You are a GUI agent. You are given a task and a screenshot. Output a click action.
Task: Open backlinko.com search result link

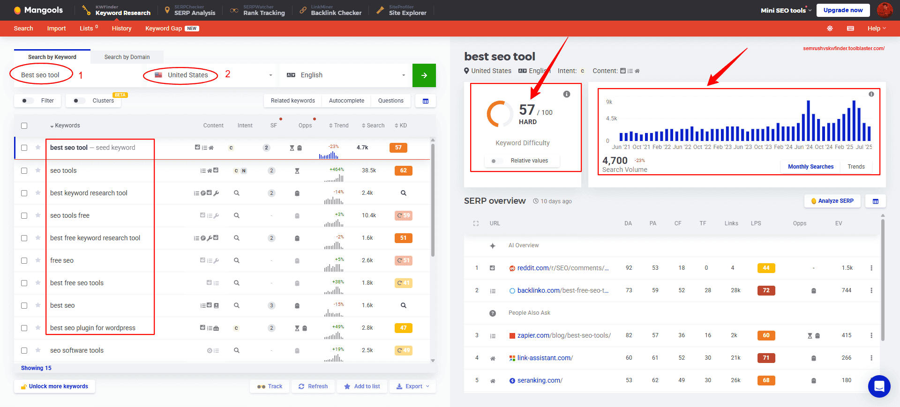pos(563,290)
